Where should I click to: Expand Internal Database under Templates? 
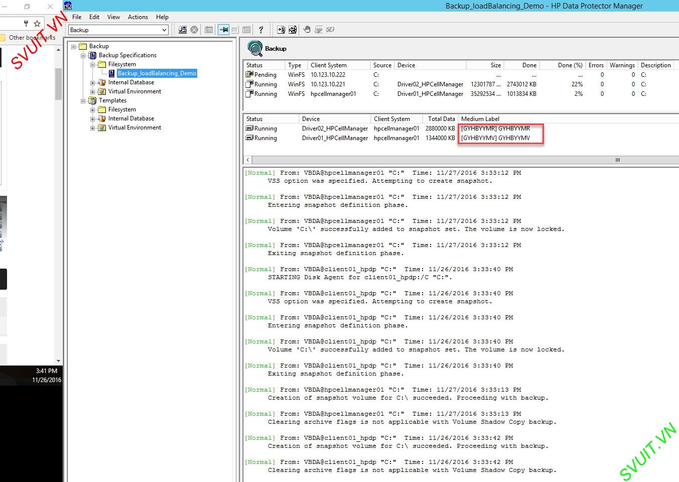tap(93, 118)
